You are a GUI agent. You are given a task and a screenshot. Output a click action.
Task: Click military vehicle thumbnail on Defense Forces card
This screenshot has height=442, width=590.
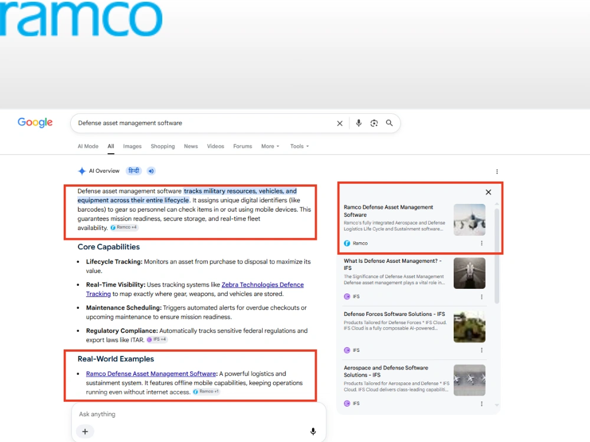point(469,326)
